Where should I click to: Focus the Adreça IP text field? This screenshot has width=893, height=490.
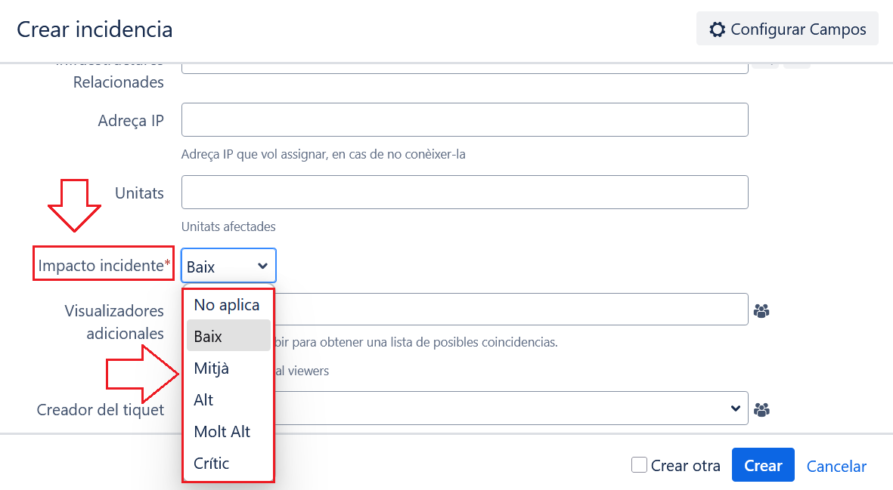[x=464, y=120]
